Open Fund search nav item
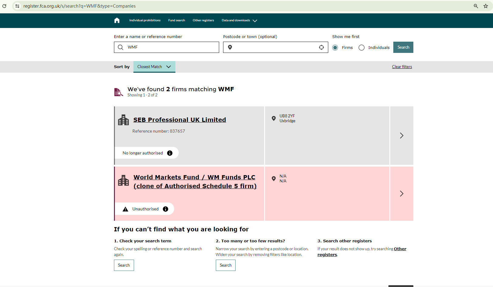 pos(177,20)
